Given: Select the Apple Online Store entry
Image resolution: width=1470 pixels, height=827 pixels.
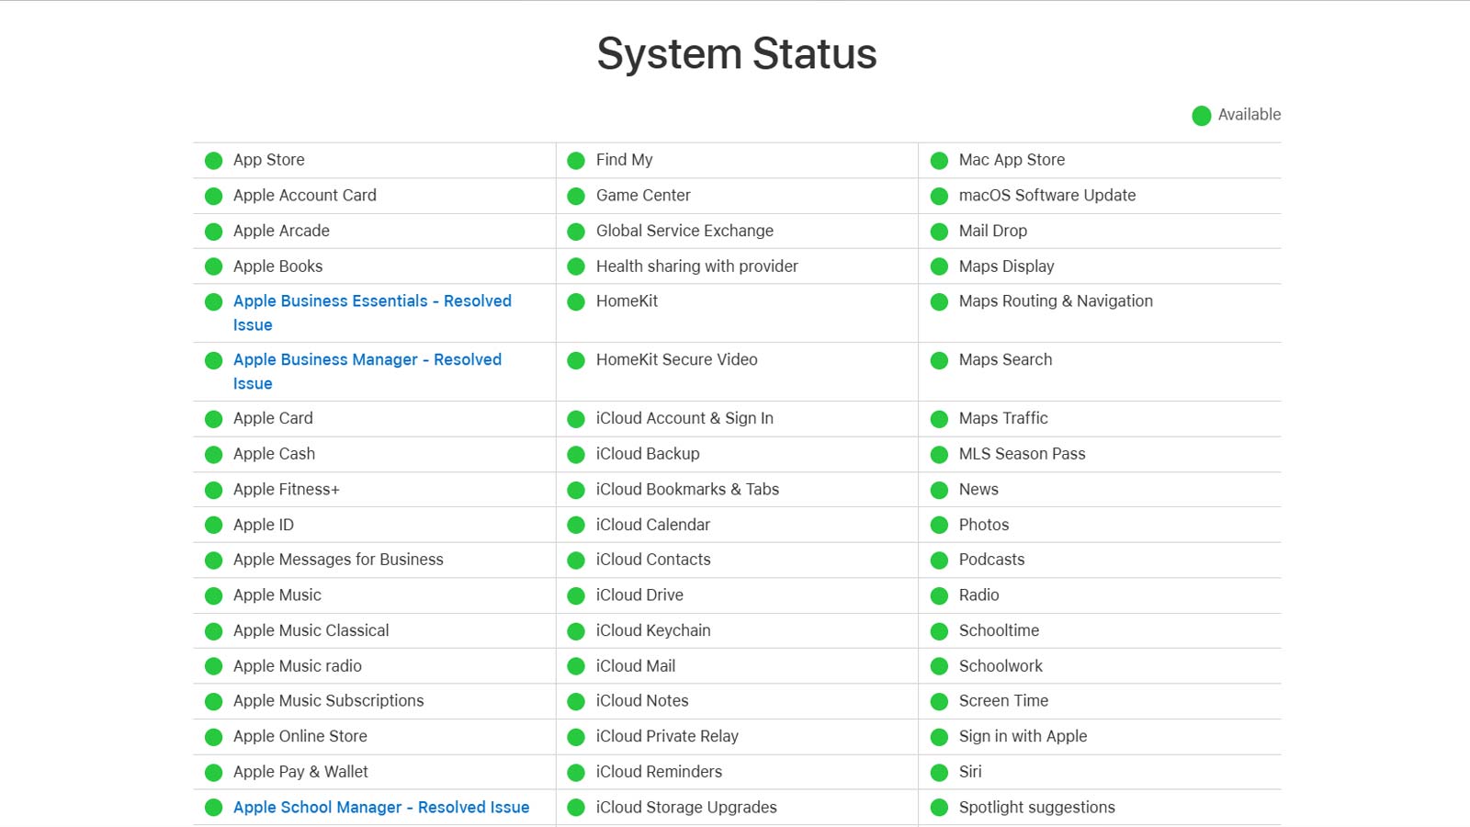Looking at the screenshot, I should (300, 736).
